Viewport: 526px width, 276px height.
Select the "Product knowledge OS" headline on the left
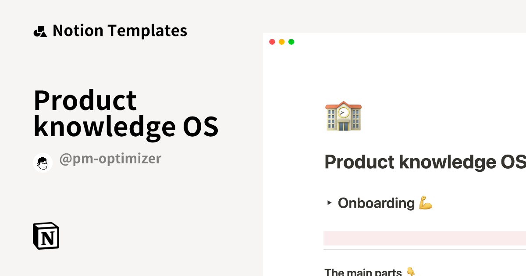pos(126,113)
